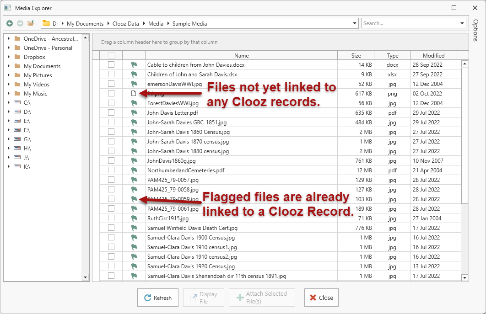Click the forward navigation arrow icon
486x314 pixels.
[x=20, y=23]
